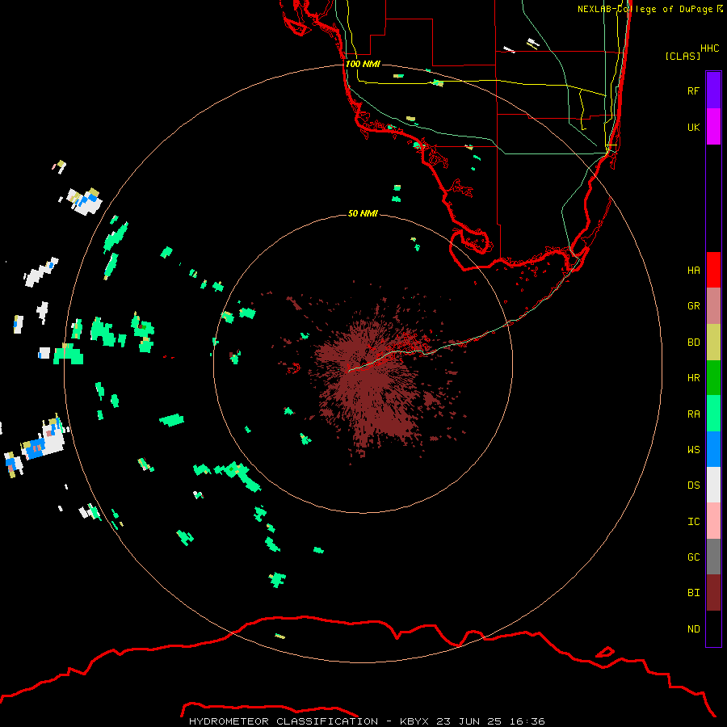Click the ND black legend swatch
Image resolution: width=727 pixels, height=727 pixels.
coord(713,628)
